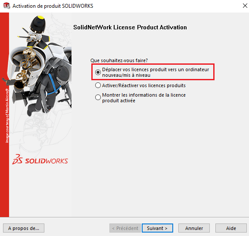The height and width of the screenshot is (236, 249).
Task: Choose Activer/Réactiver vos licences produits radio circle
Action: point(98,85)
